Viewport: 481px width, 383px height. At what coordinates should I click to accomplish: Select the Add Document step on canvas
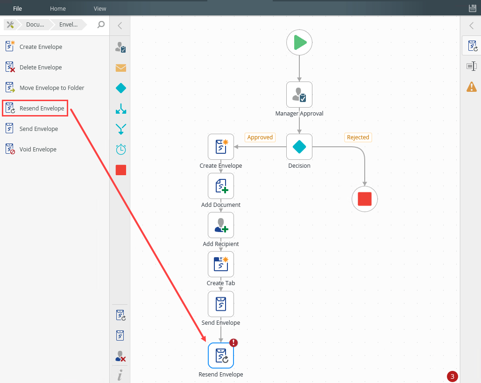(221, 186)
